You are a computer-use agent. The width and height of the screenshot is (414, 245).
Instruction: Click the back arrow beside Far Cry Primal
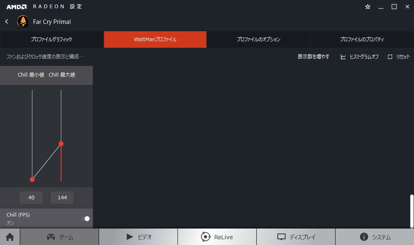tap(7, 21)
